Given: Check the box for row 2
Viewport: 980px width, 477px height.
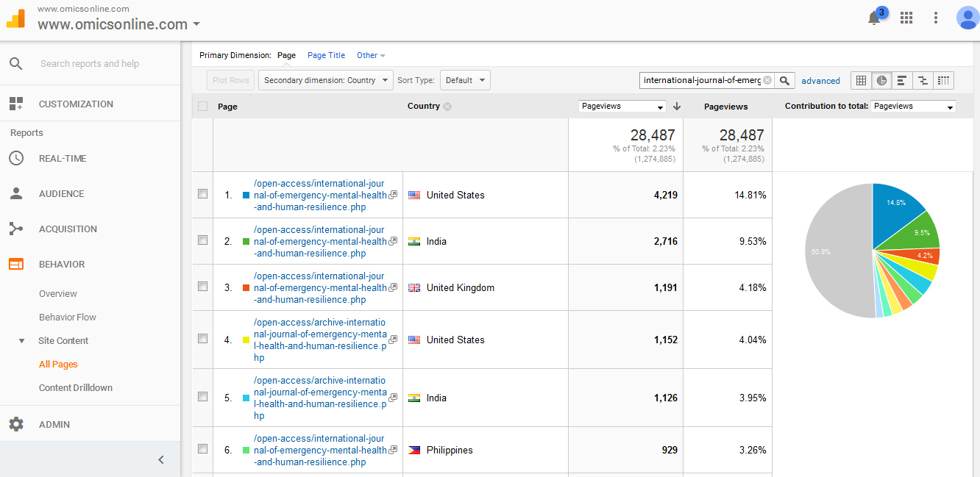Looking at the screenshot, I should 203,240.
